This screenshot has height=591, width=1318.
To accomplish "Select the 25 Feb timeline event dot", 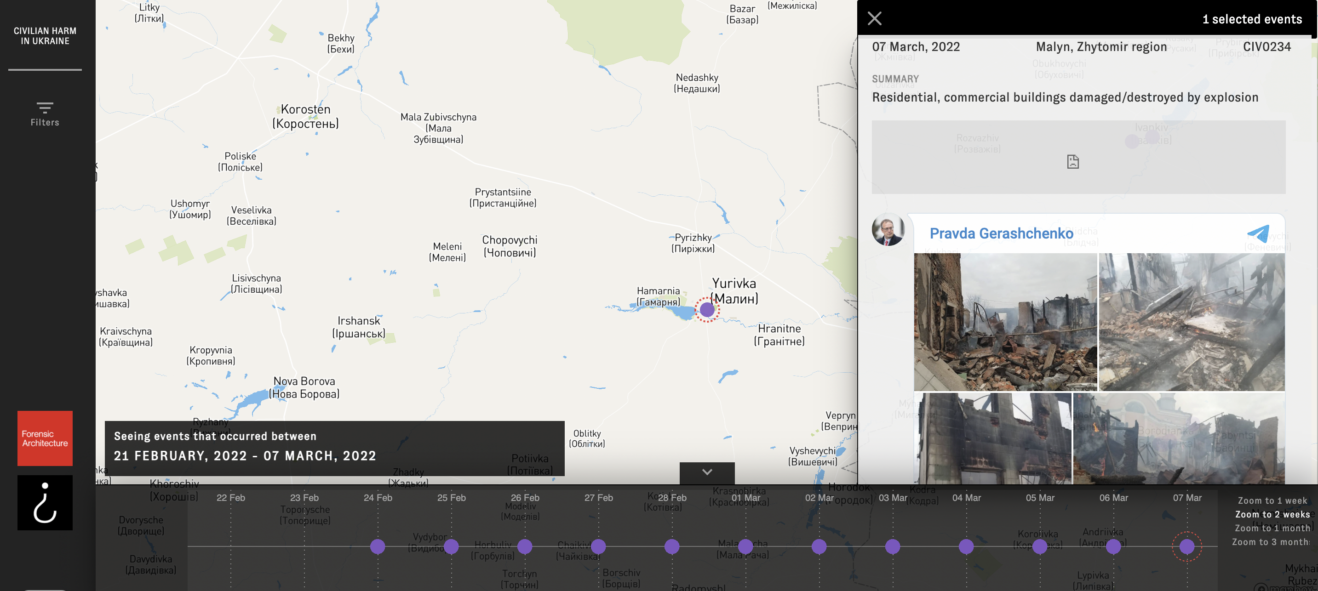I will [x=451, y=546].
